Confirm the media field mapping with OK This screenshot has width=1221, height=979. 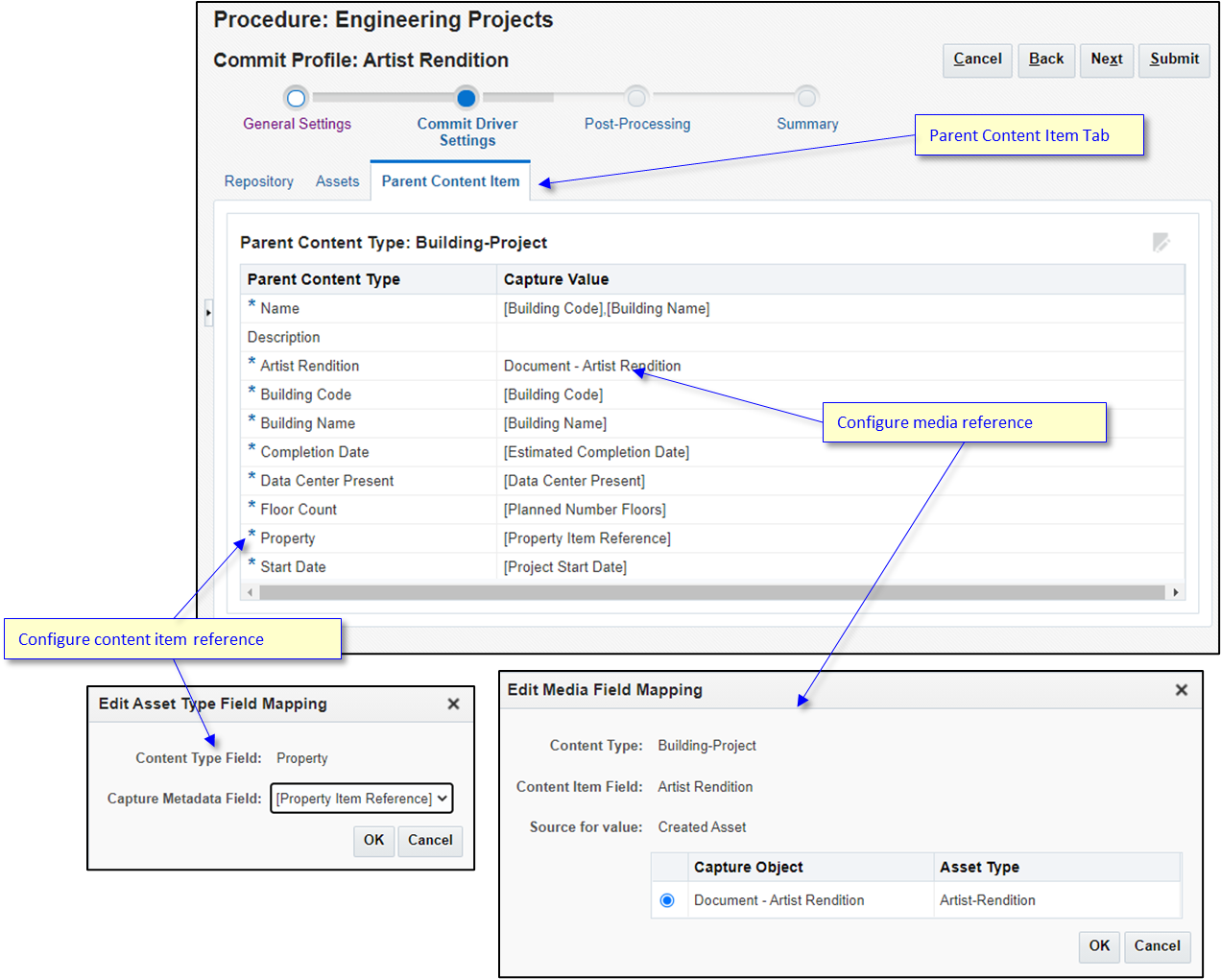pos(1099,946)
